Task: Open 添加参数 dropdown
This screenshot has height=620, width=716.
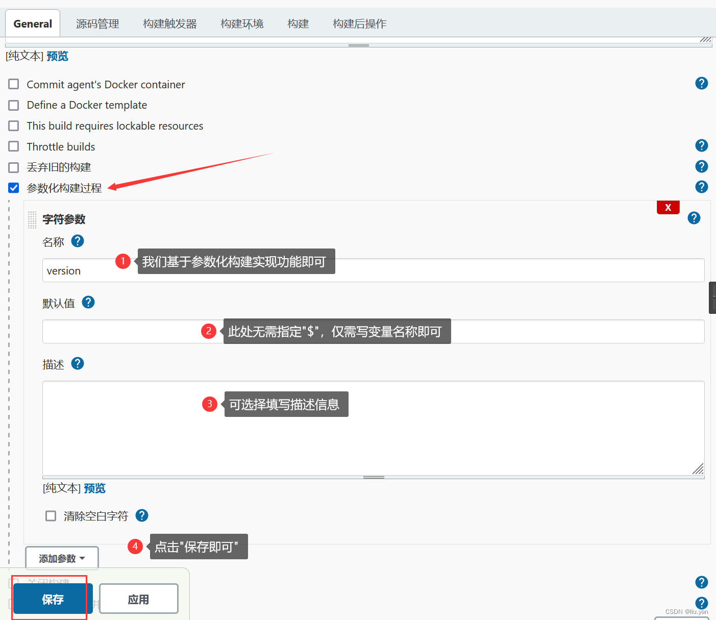Action: click(x=62, y=558)
